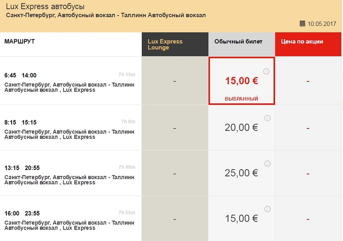The image size is (343, 241).
Task: Choose the 25,00 € regular ticket
Action: [x=241, y=173]
